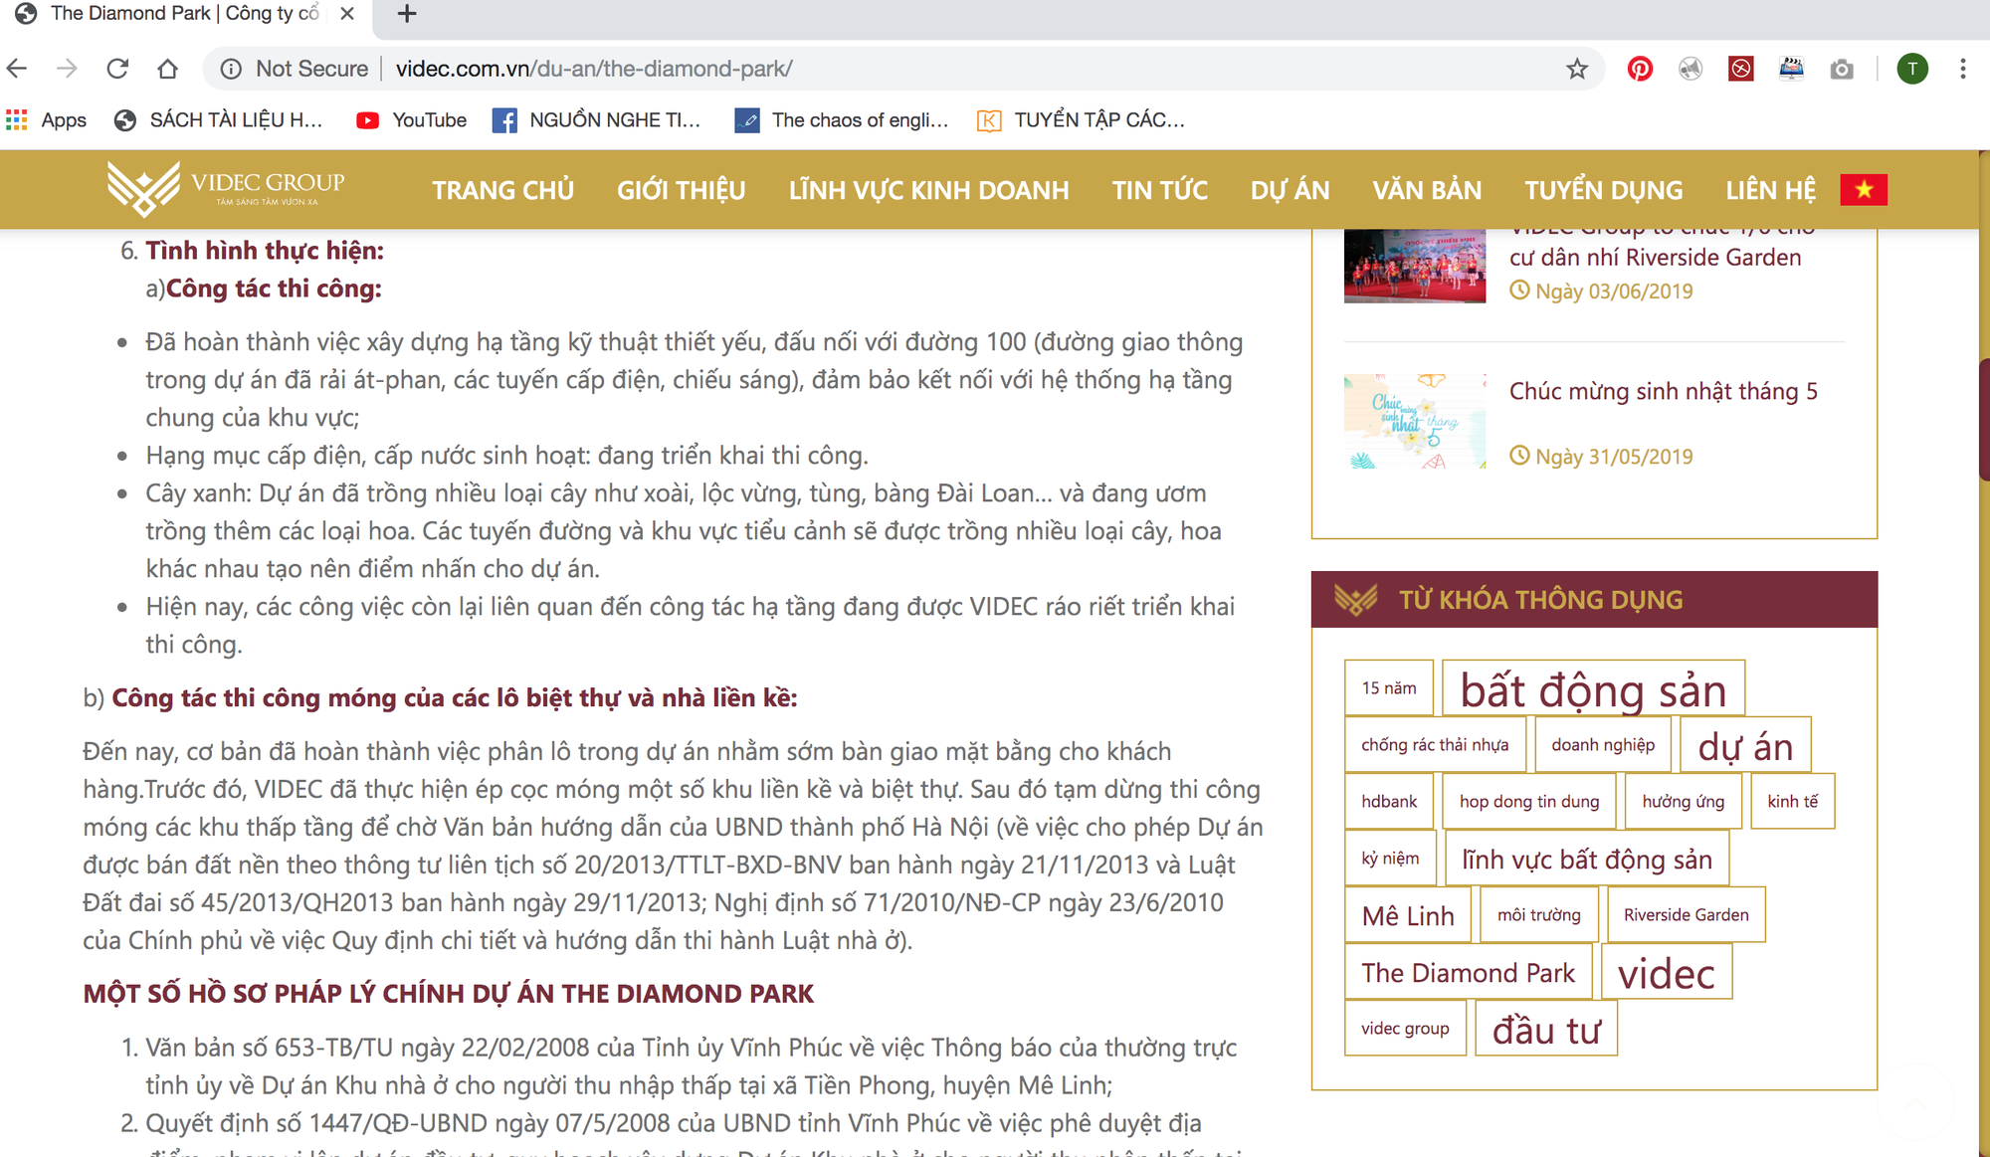Image resolution: width=1990 pixels, height=1157 pixels.
Task: Go to browser home page icon
Action: click(x=167, y=69)
